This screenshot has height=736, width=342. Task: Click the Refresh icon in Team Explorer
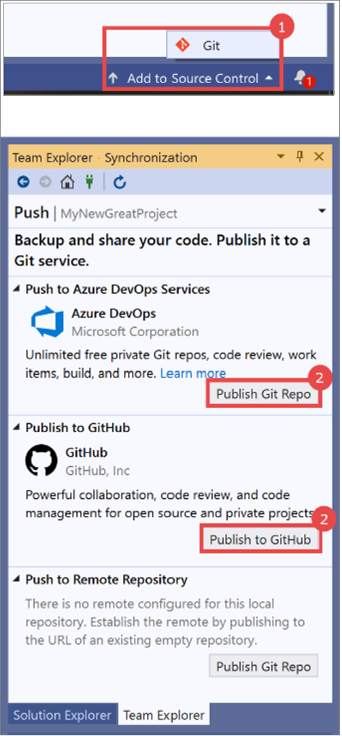click(120, 182)
